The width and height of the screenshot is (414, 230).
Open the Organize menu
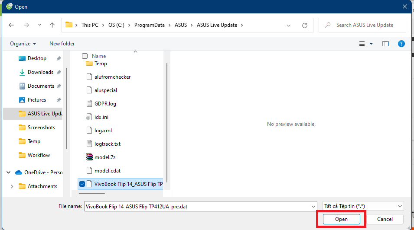(x=23, y=44)
